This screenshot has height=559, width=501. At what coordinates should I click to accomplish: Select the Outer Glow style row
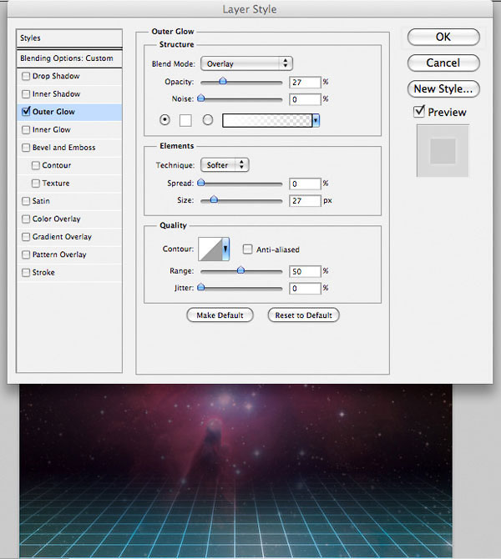pyautogui.click(x=69, y=112)
